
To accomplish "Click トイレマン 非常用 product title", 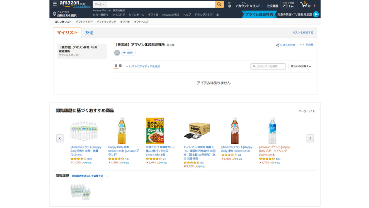I will 200,153.
